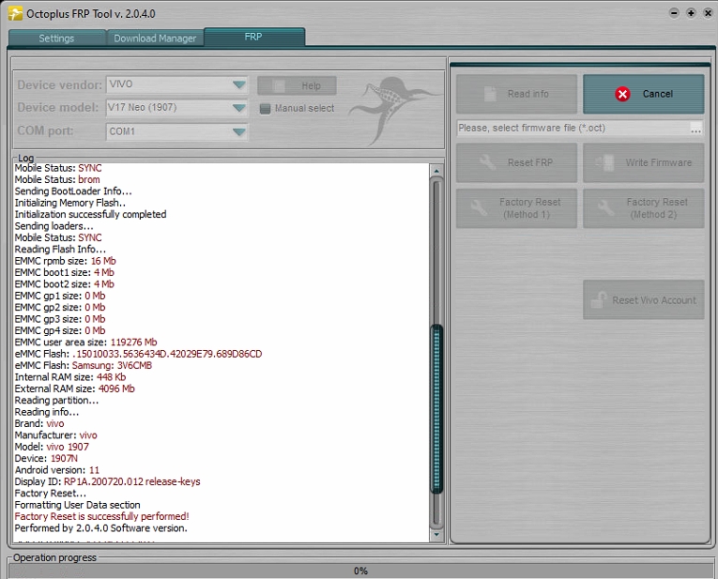Click log line 'Formatting User Data section'

tap(77, 505)
